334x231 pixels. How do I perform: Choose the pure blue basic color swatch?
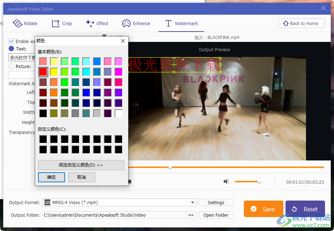click(86, 93)
